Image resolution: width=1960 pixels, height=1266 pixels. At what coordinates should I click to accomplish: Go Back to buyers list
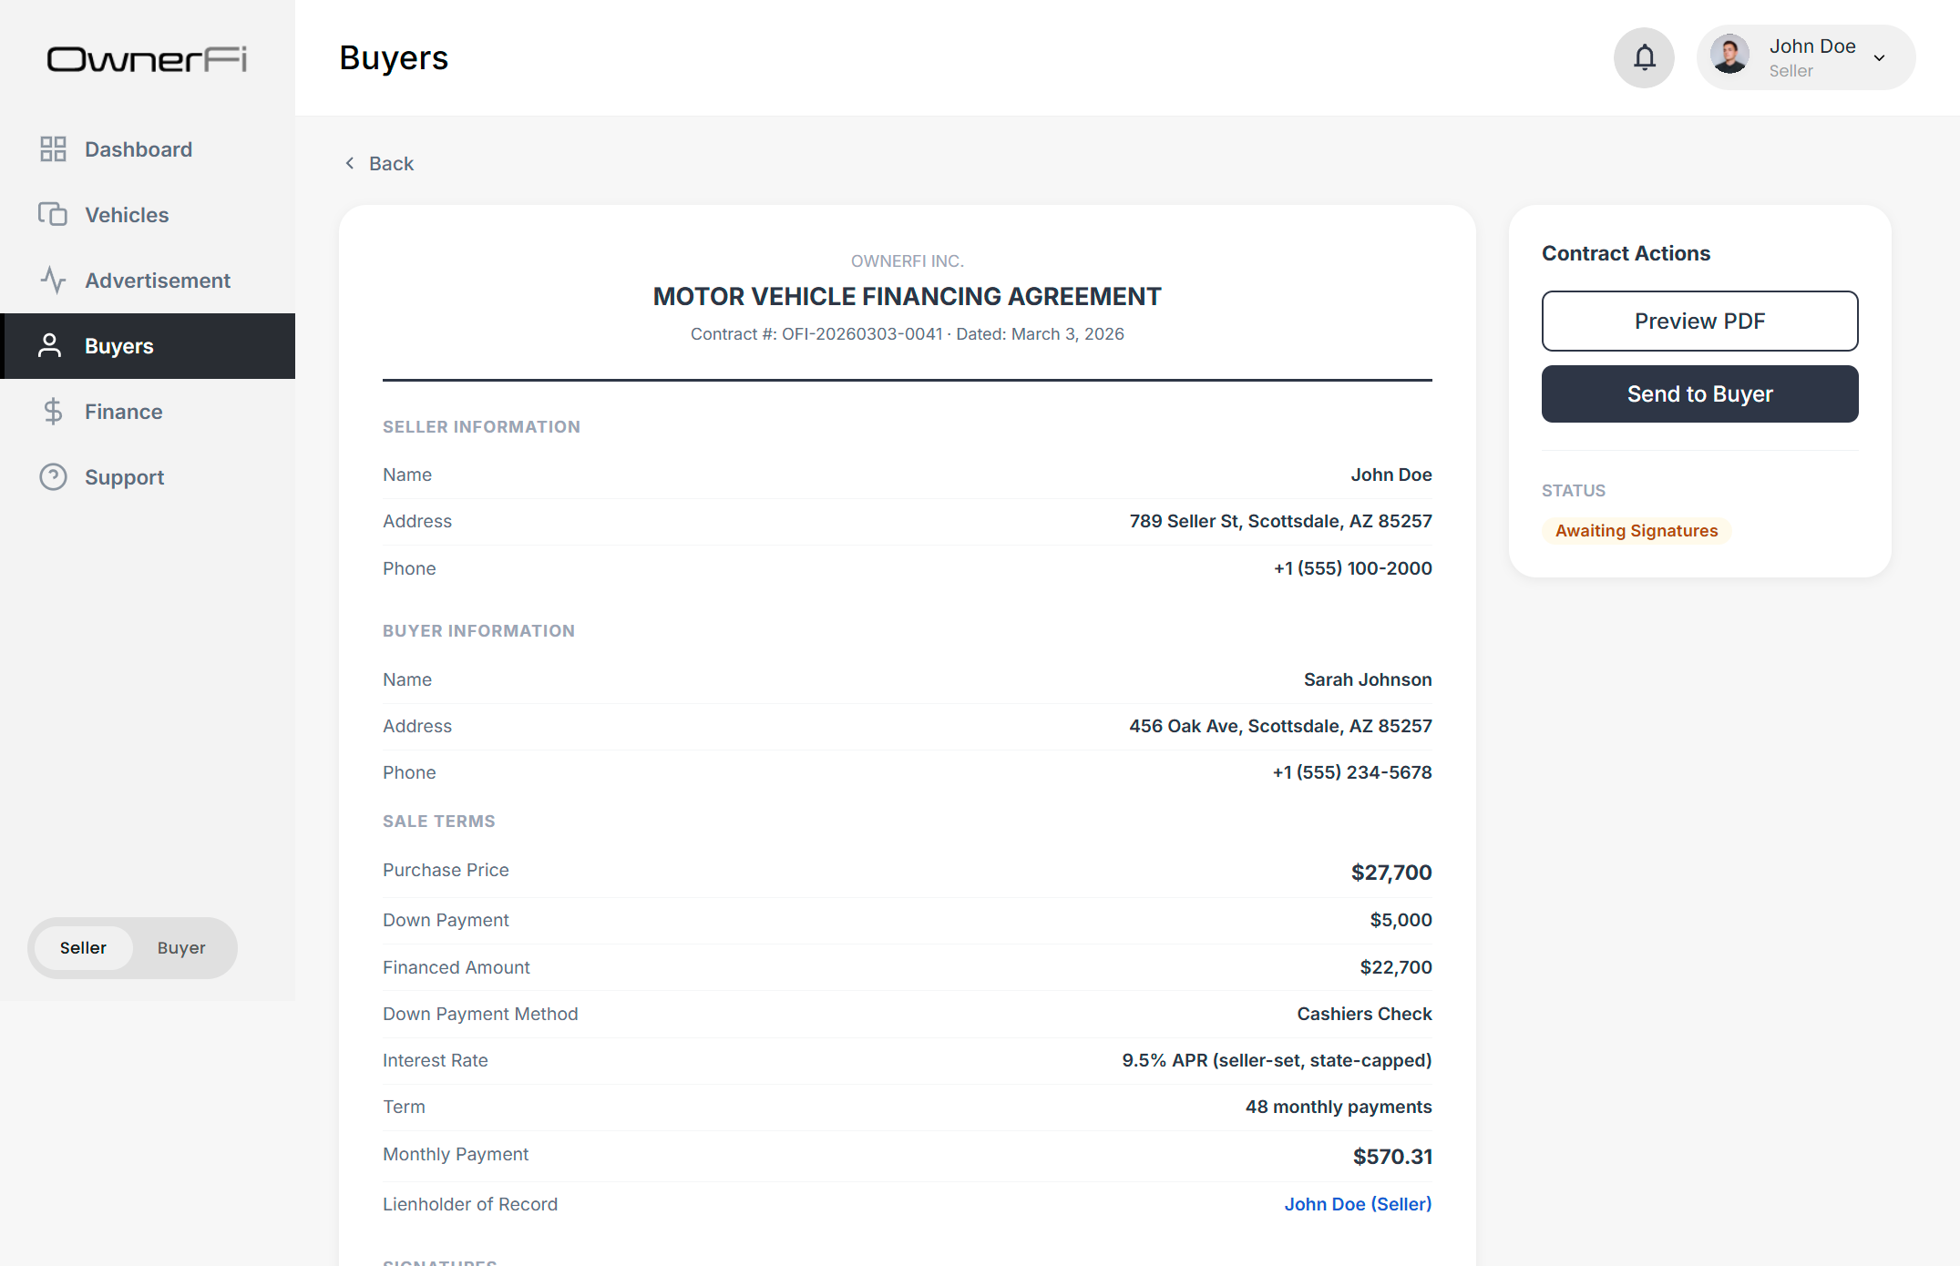379,163
